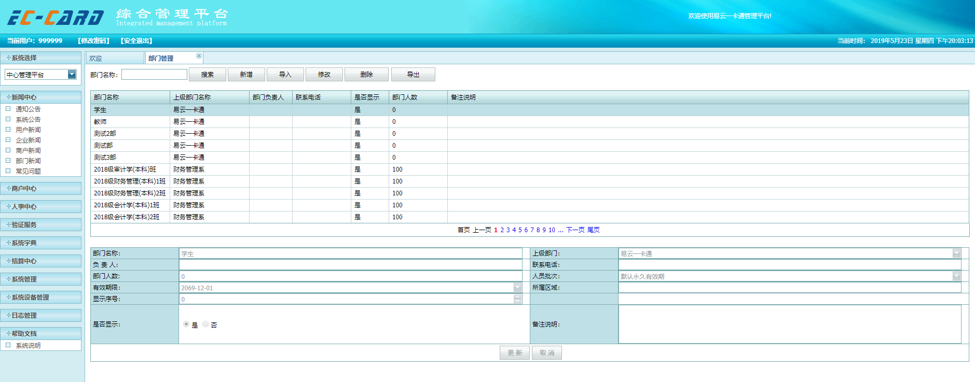Click the EC-CARD logo
Image resolution: width=975 pixels, height=382 pixels.
pos(56,18)
